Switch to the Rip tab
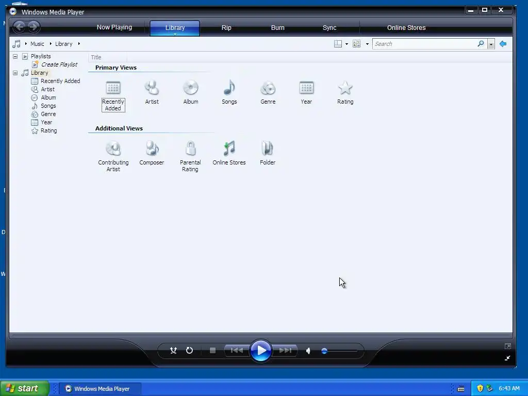The width and height of the screenshot is (528, 396). click(226, 28)
